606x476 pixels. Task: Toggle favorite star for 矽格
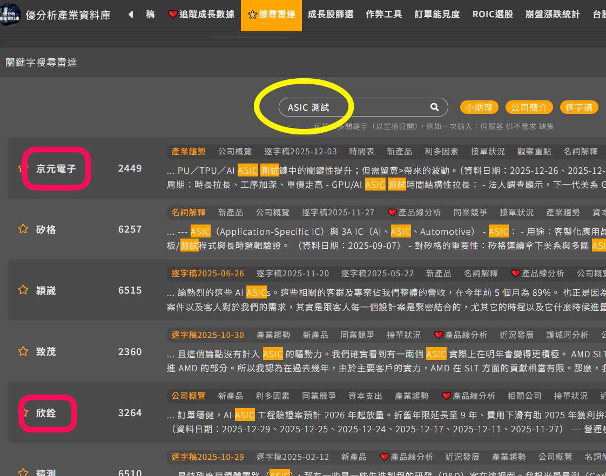tap(23, 229)
